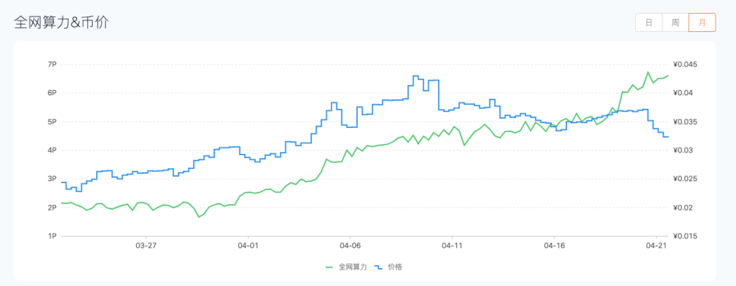The image size is (736, 286).
Task: Switch chart range to 日 (day)
Action: pyautogui.click(x=649, y=22)
